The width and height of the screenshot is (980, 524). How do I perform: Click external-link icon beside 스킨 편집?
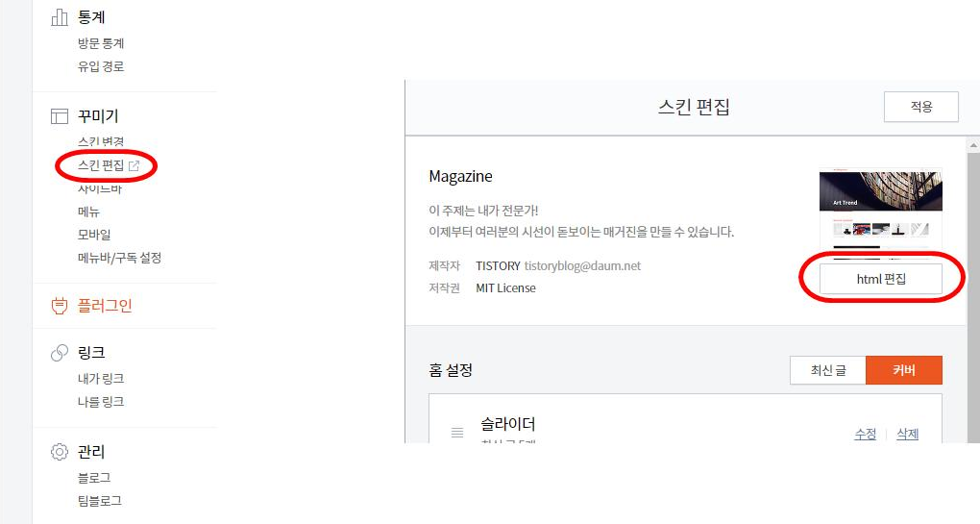(x=134, y=165)
